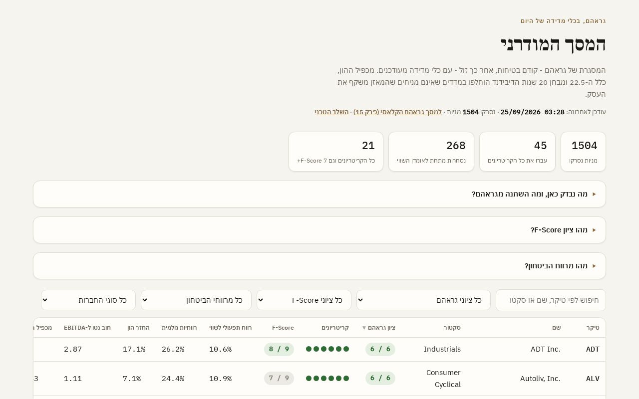This screenshot has height=399, width=639.
Task: Click the Graham score badge in the ALV row
Action: point(380,379)
